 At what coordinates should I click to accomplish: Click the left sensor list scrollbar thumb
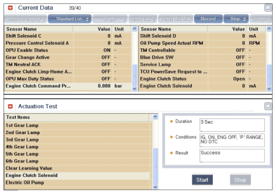(x=135, y=75)
